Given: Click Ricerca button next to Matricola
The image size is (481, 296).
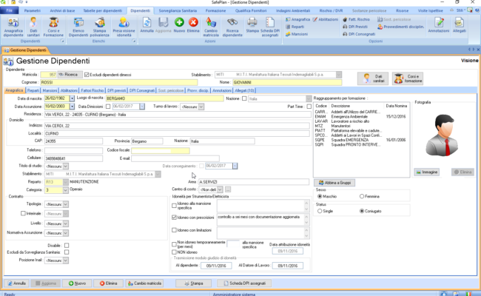Looking at the screenshot, I should [x=70, y=75].
